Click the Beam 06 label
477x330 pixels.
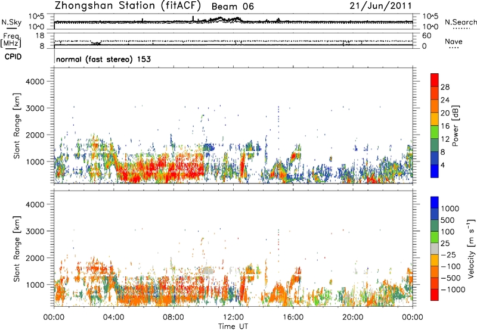[x=233, y=7]
